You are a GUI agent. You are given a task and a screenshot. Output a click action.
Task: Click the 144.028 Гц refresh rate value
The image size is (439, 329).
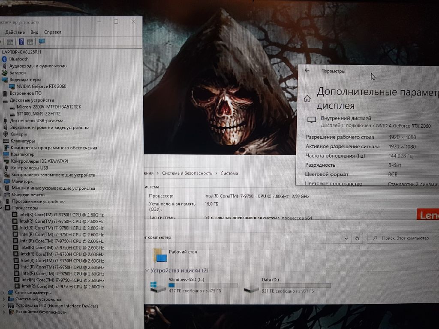401,156
